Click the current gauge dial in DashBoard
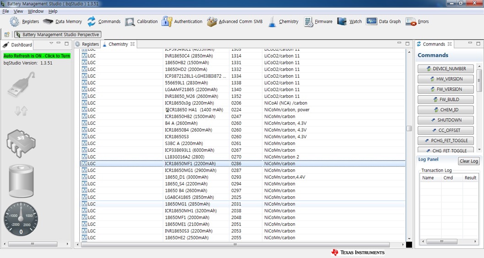This screenshot has width=484, height=258. [x=21, y=219]
